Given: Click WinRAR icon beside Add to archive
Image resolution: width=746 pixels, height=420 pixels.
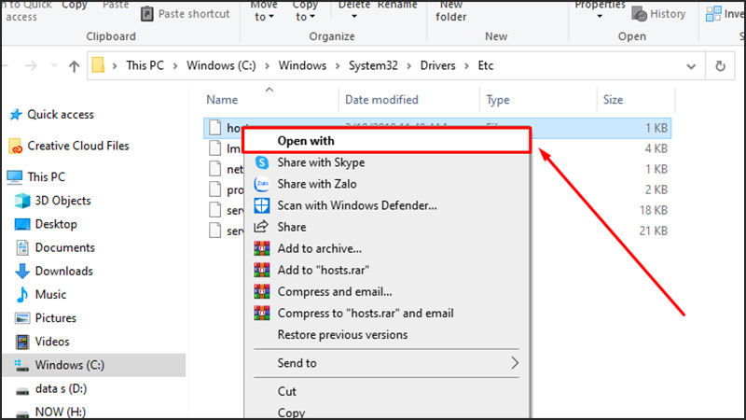Looking at the screenshot, I should click(262, 248).
